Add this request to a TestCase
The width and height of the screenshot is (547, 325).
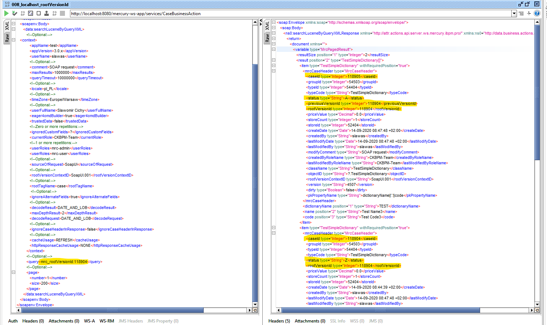click(x=14, y=13)
